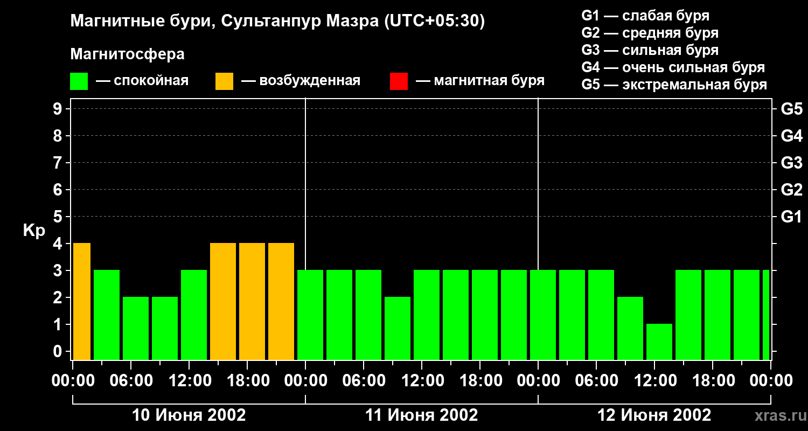Click the '— магнитная буря' legend label
The width and height of the screenshot is (808, 431).
tap(480, 81)
